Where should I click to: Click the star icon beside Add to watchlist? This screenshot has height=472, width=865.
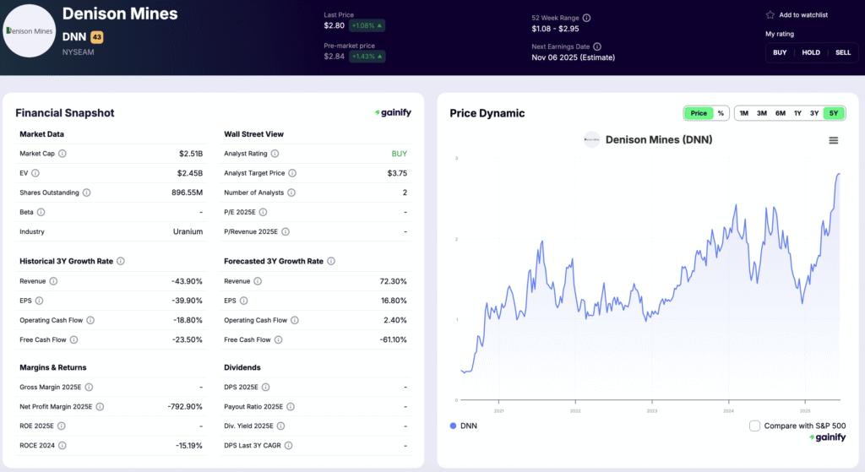[x=770, y=15]
